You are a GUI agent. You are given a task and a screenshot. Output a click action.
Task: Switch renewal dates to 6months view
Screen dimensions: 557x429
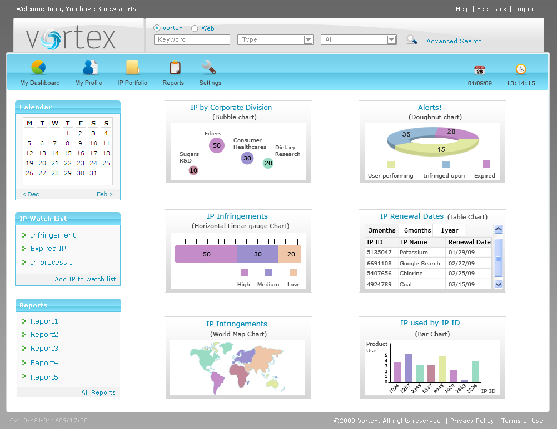pos(416,230)
